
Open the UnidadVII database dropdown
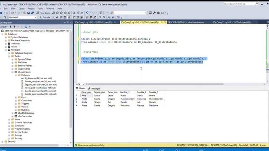[x=35, y=17]
